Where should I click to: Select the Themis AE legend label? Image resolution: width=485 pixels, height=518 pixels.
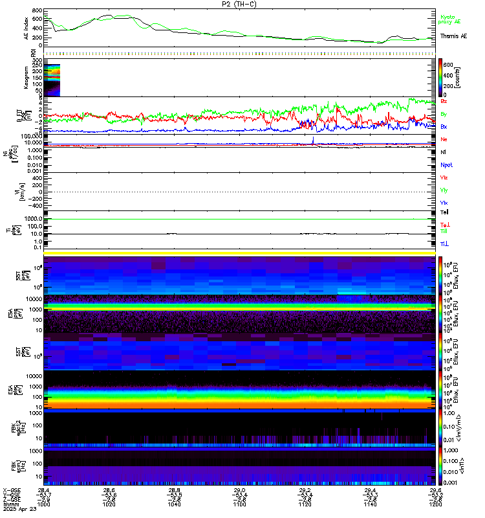click(x=453, y=36)
